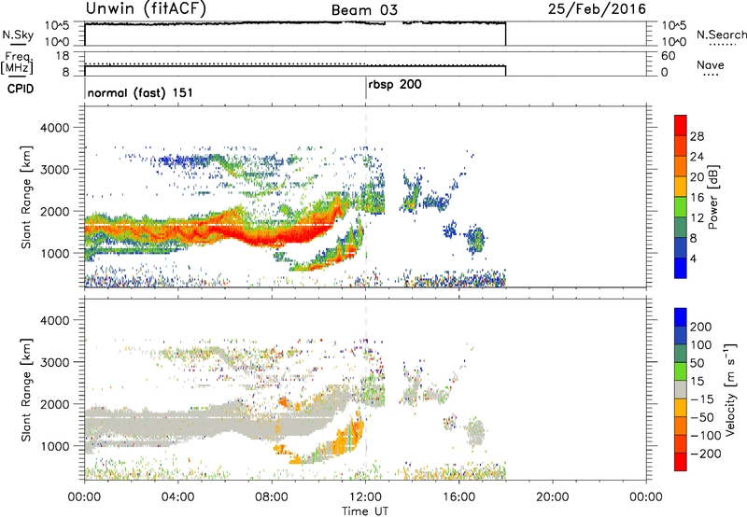Image resolution: width=747 pixels, height=517 pixels.
Task: Pick the gray -15 to 15 Velocity color segment
Action: 681,389
